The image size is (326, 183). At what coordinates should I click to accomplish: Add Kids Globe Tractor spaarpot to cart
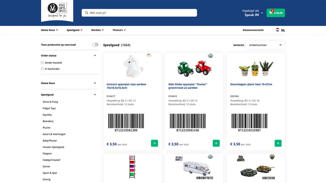[216, 143]
